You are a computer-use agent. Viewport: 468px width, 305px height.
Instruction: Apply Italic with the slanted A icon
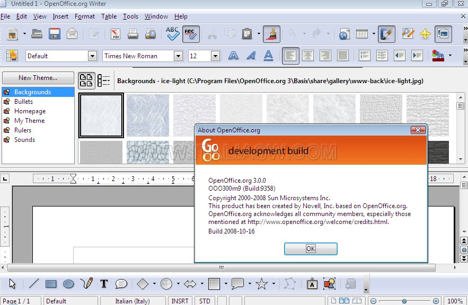pos(251,56)
